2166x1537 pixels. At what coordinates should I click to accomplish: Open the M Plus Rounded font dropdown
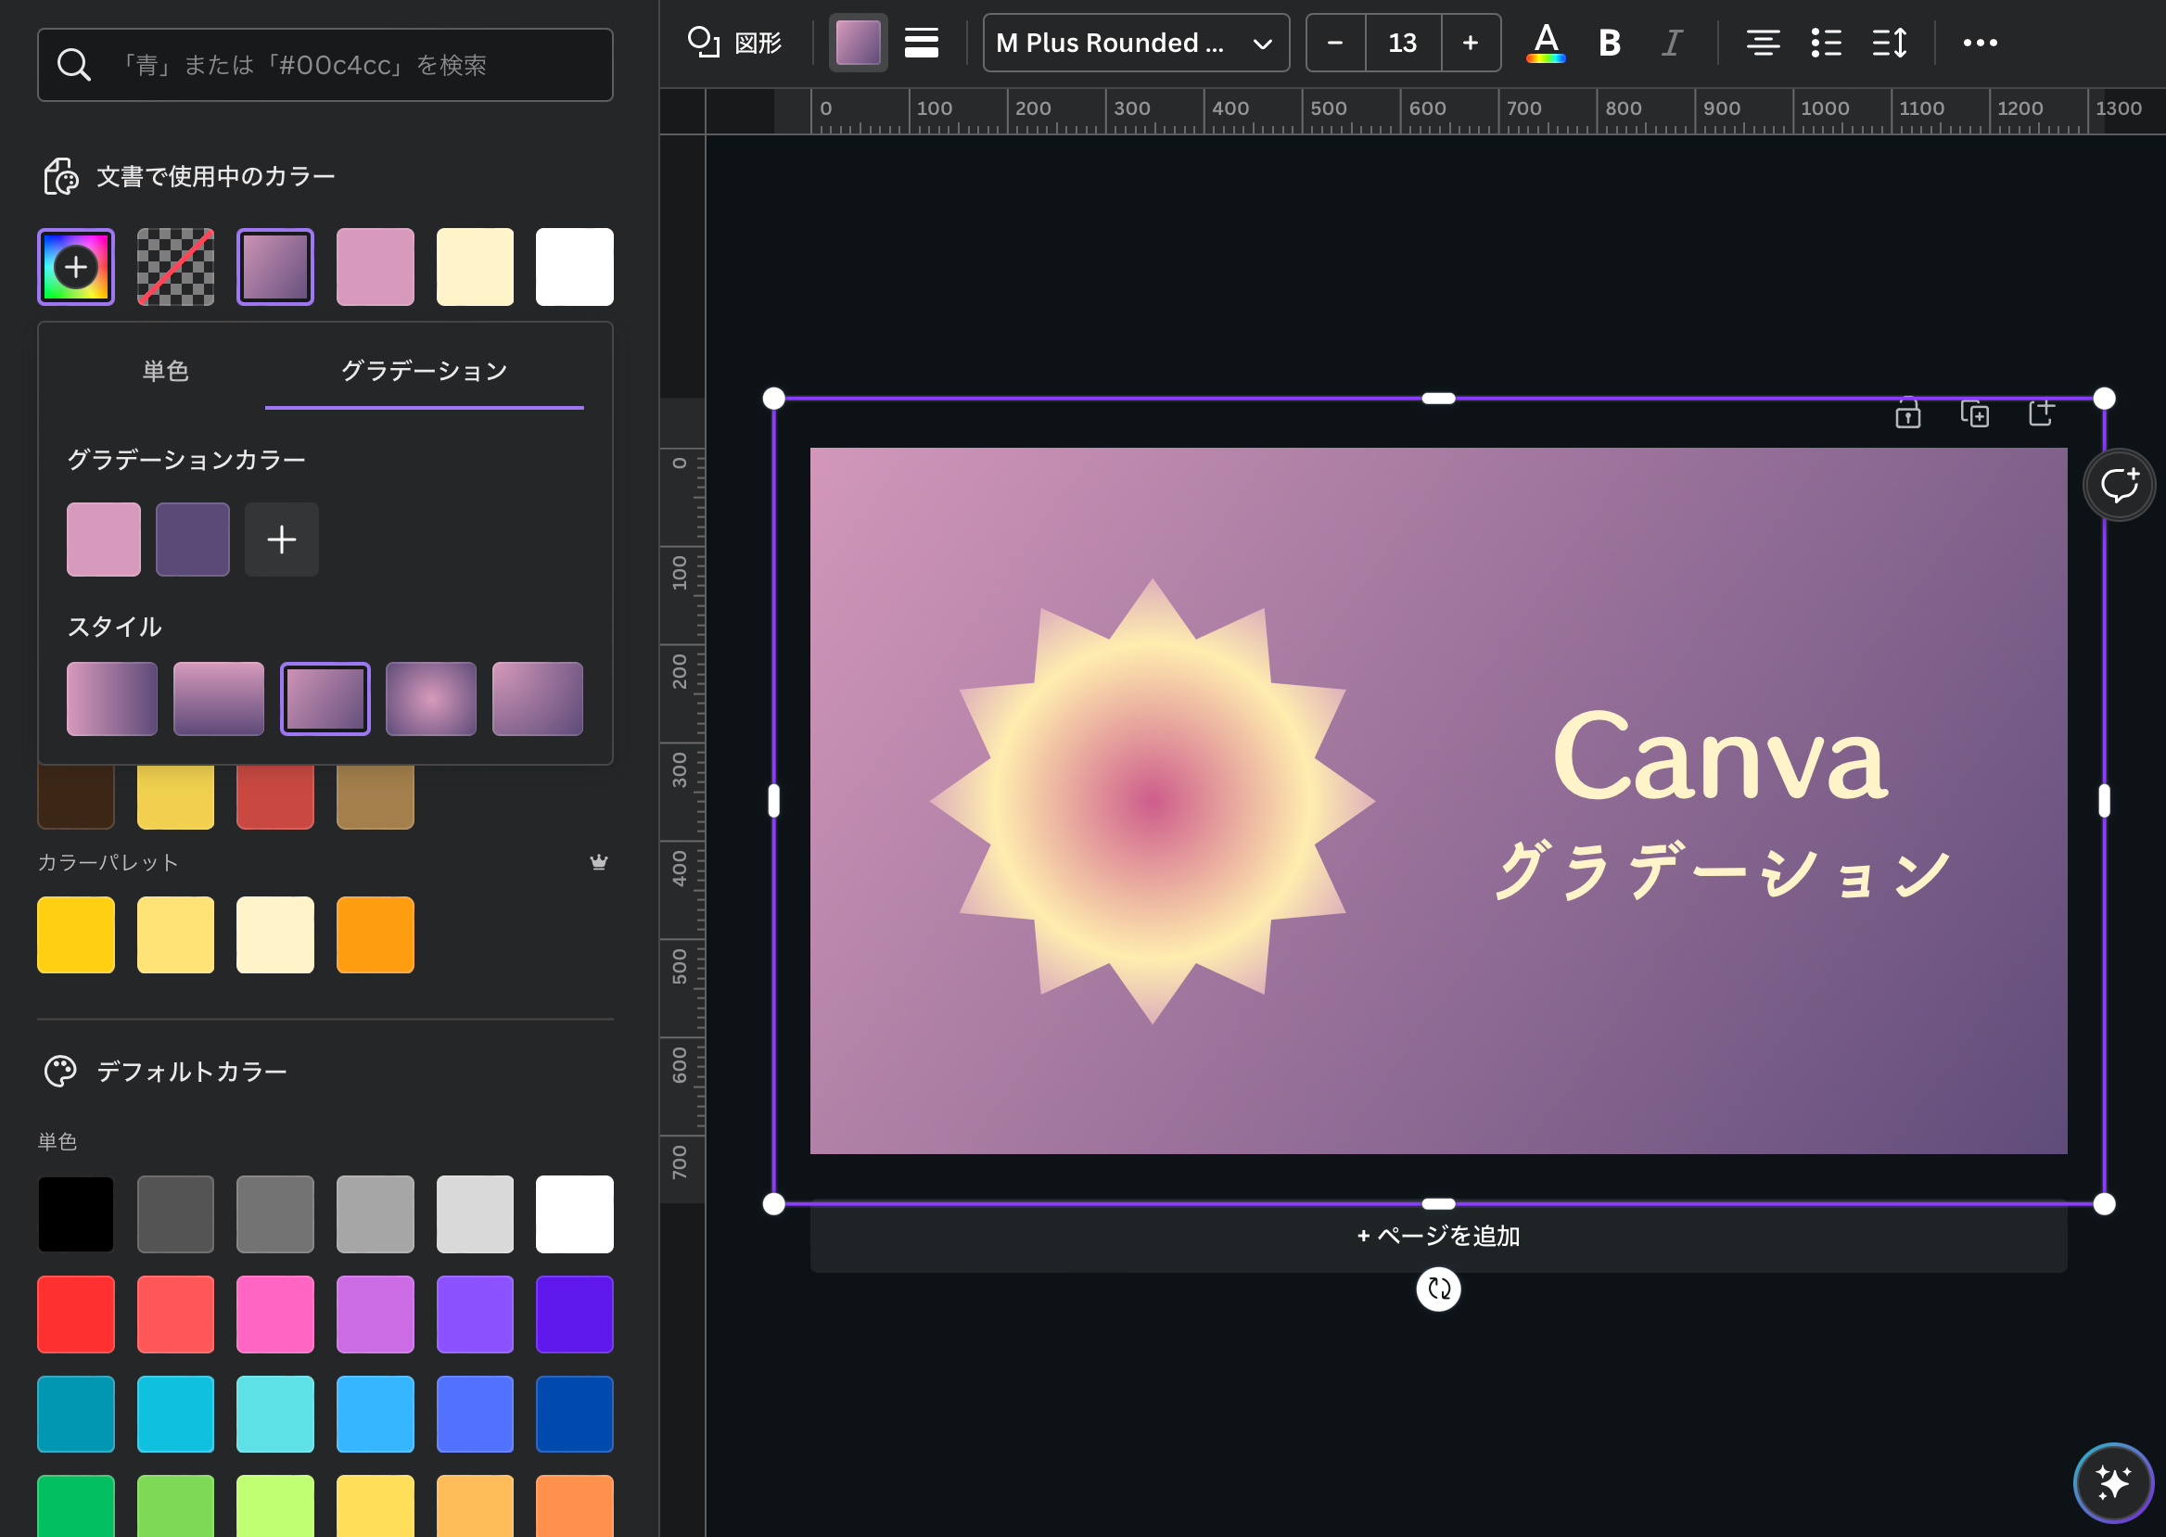(x=1135, y=43)
